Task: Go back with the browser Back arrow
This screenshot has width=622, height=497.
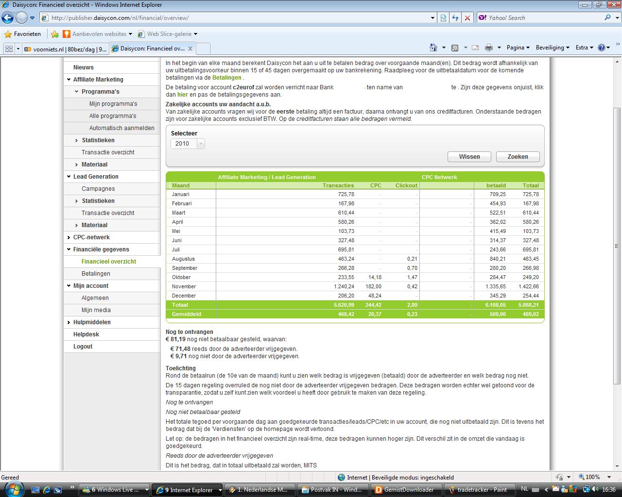Action: 8,18
